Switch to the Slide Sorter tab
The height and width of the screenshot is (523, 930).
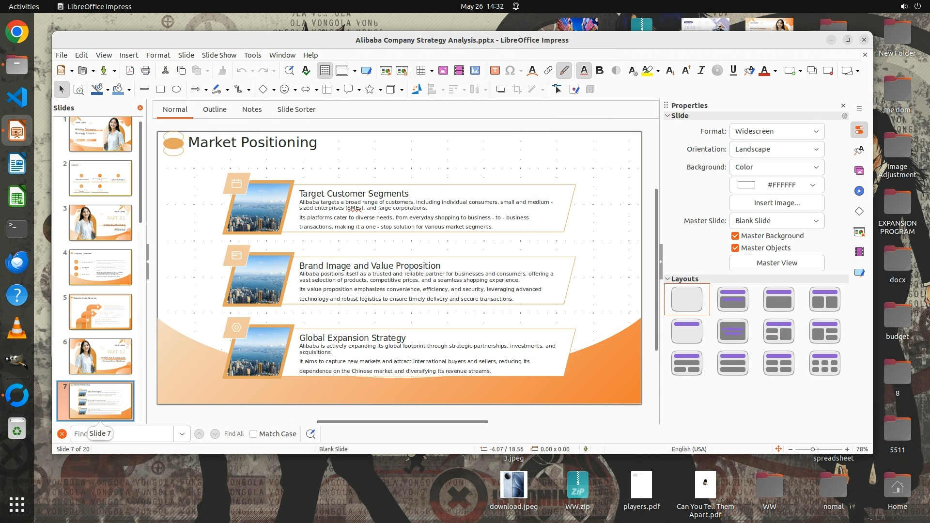[296, 109]
